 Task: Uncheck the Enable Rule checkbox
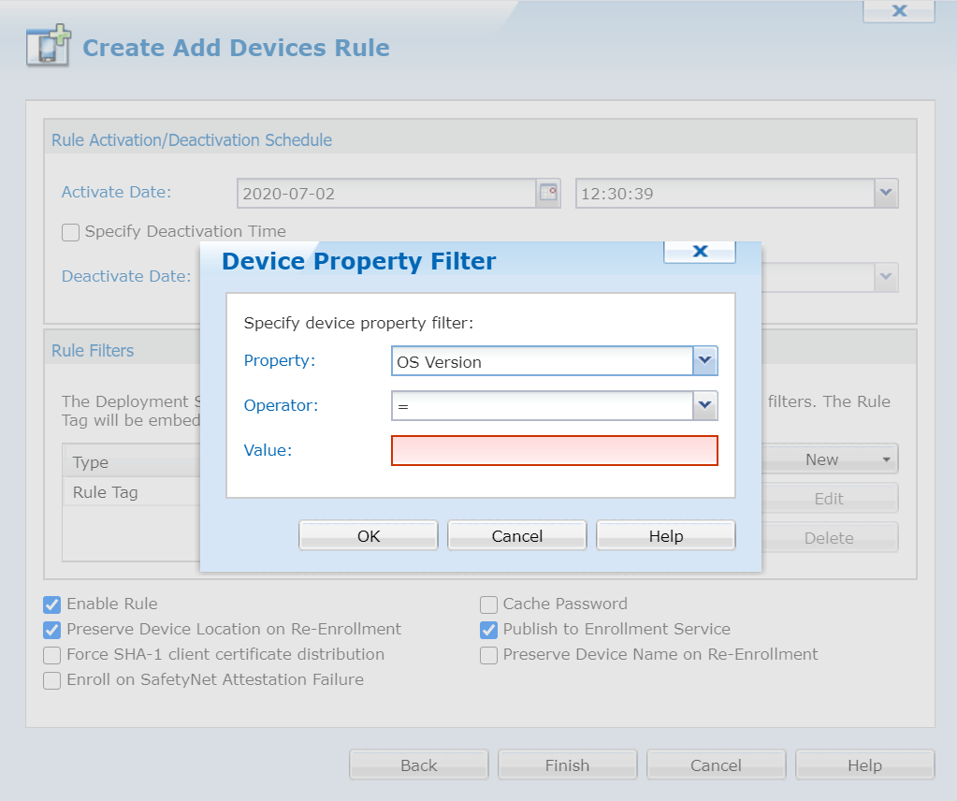click(52, 604)
